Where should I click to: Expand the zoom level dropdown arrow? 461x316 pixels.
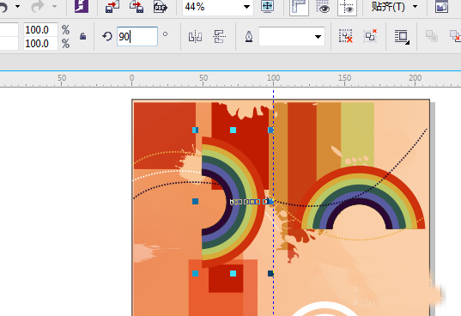(x=246, y=7)
